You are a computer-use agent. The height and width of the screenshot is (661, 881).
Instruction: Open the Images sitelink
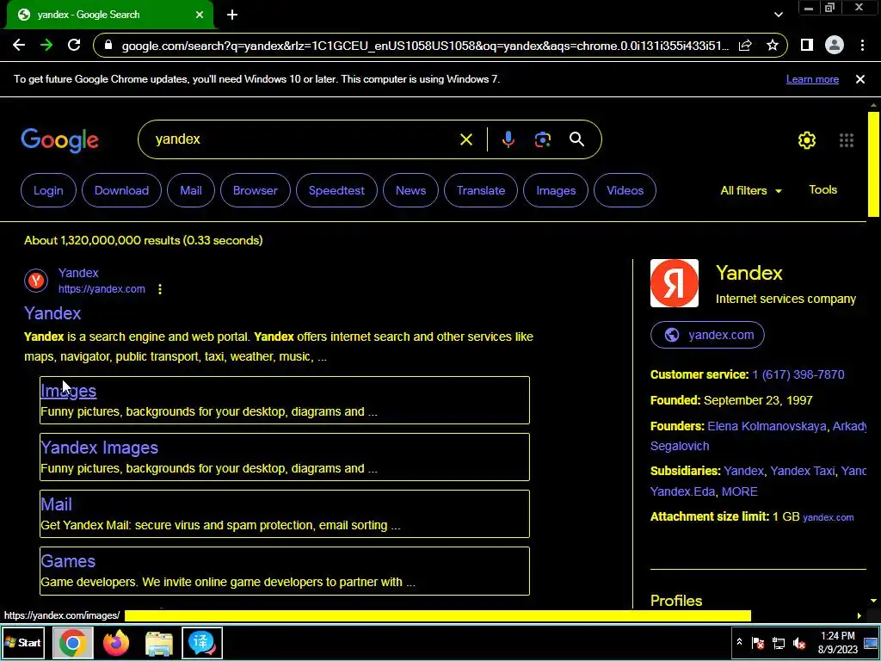[x=69, y=391]
